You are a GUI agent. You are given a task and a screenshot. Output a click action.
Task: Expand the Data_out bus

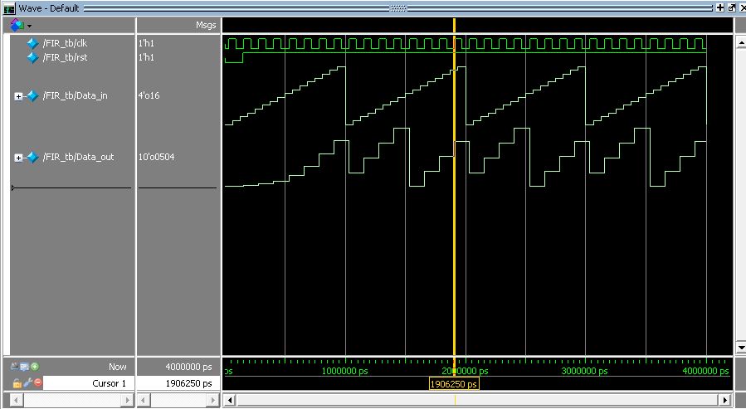click(x=18, y=158)
